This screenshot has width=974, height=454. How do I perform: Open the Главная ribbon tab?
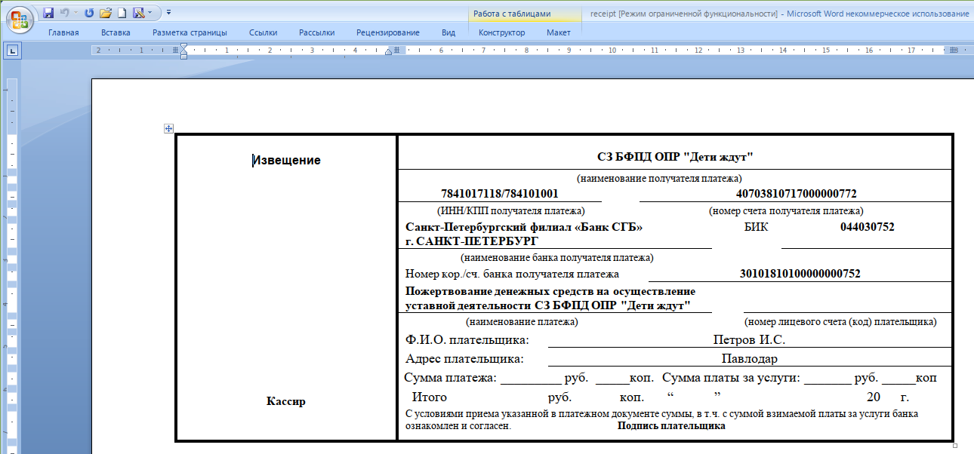[x=63, y=32]
